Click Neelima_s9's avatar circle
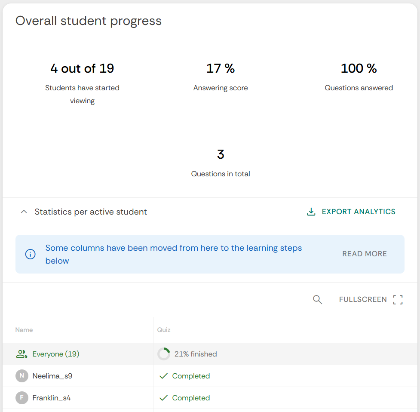420x412 pixels. click(22, 376)
